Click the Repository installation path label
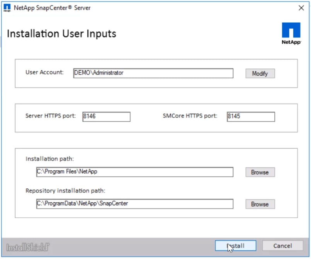The image size is (311, 259). [x=65, y=191]
